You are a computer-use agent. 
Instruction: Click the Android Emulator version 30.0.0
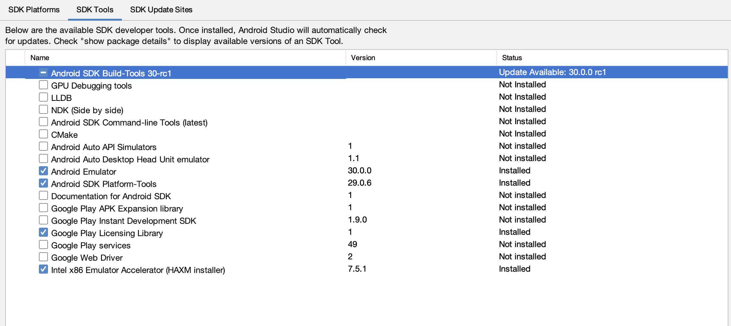pyautogui.click(x=360, y=170)
